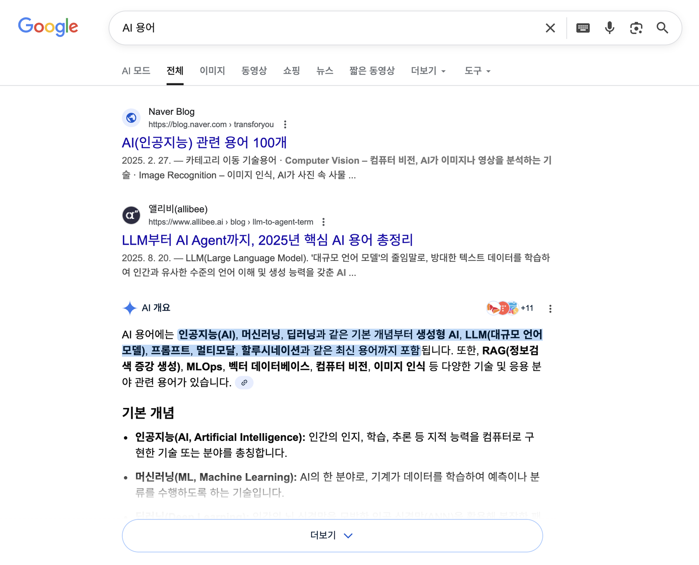
Task: Open the 더보기 dropdown in results menu
Action: pyautogui.click(x=427, y=71)
